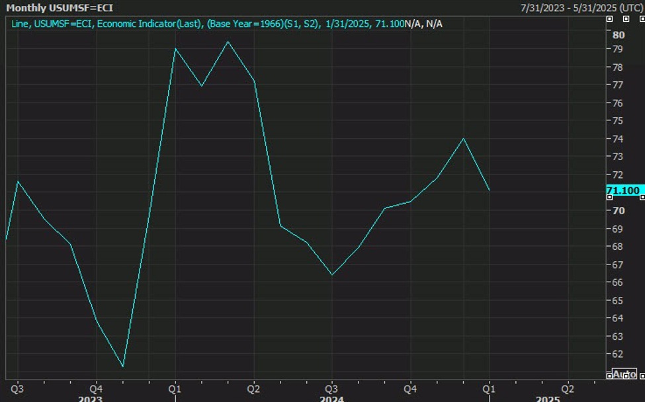
Task: Click the top-middle handle above the price axis
Action: (626, 20)
